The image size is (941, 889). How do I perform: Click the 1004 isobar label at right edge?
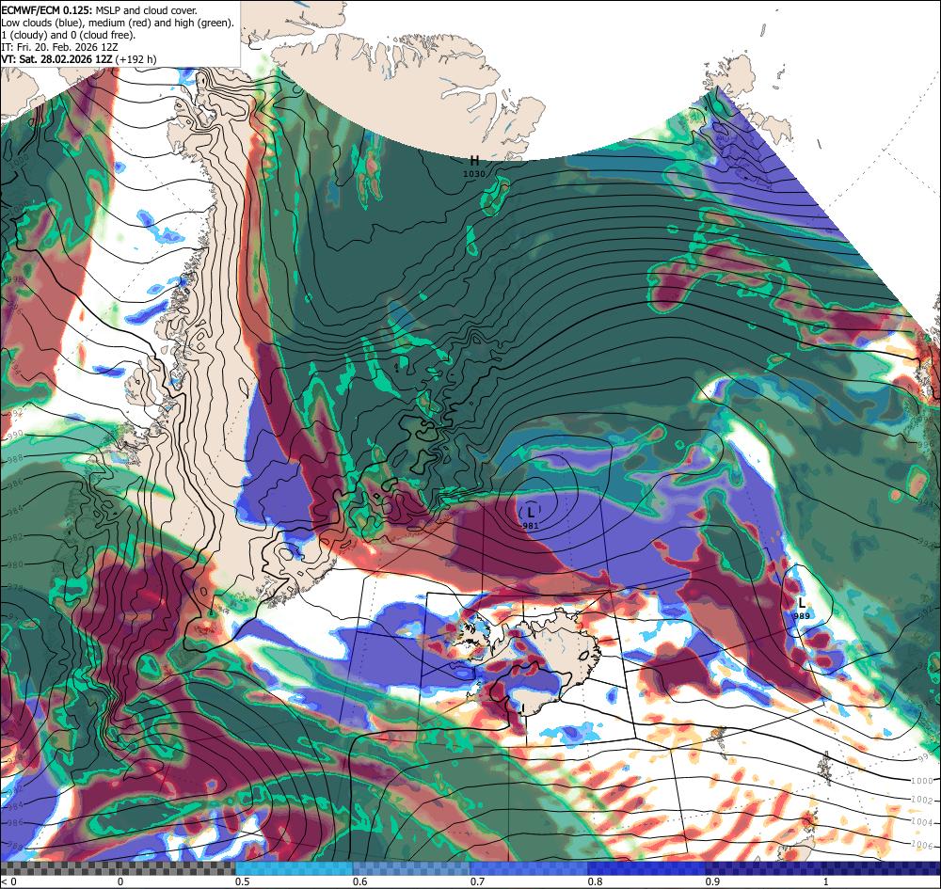pyautogui.click(x=922, y=822)
